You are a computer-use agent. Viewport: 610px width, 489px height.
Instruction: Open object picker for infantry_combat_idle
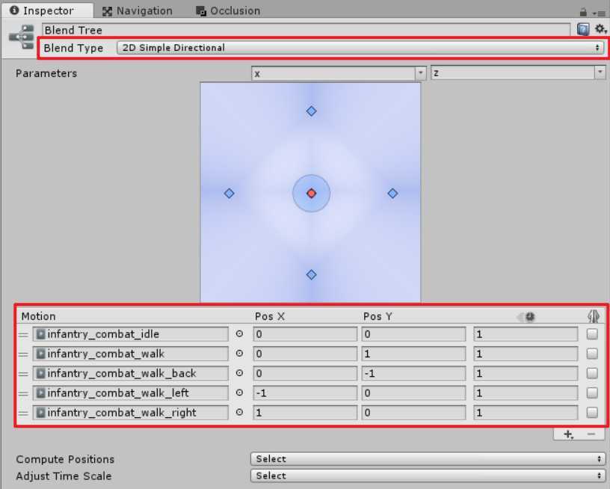[x=240, y=333]
